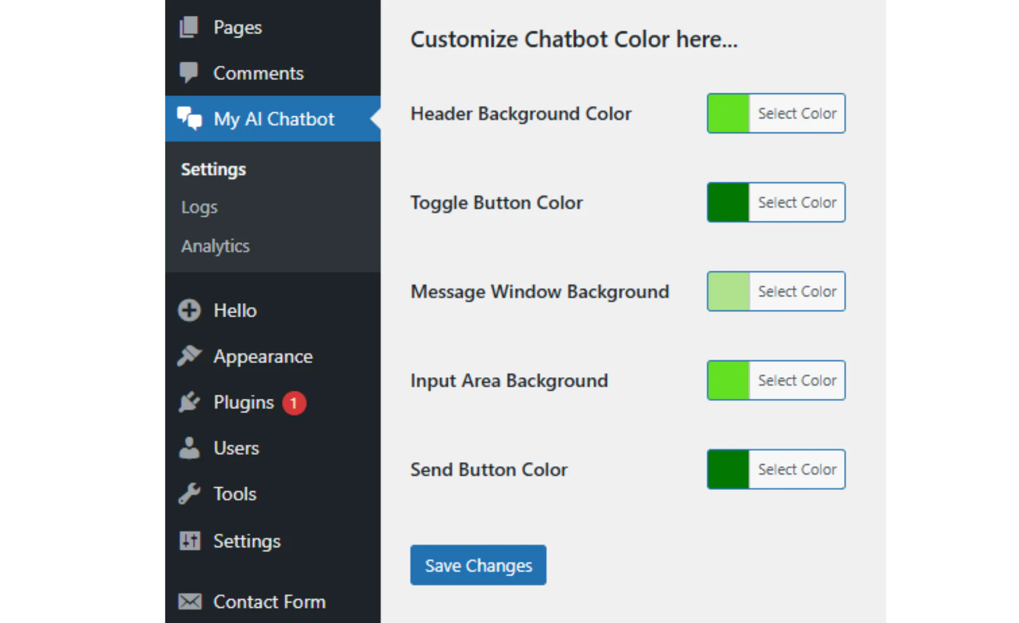The height and width of the screenshot is (623, 1019).
Task: Click the Tools wrench icon
Action: [189, 494]
